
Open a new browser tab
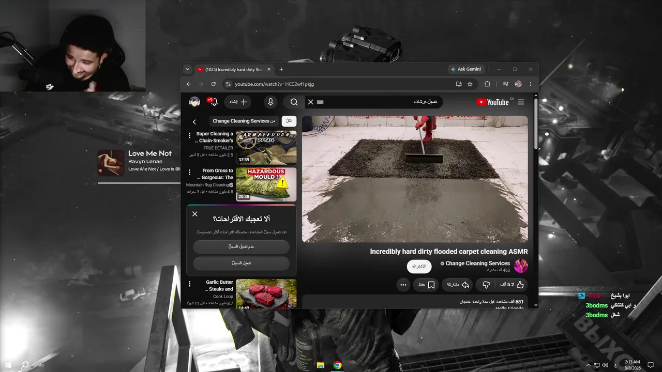click(281, 69)
